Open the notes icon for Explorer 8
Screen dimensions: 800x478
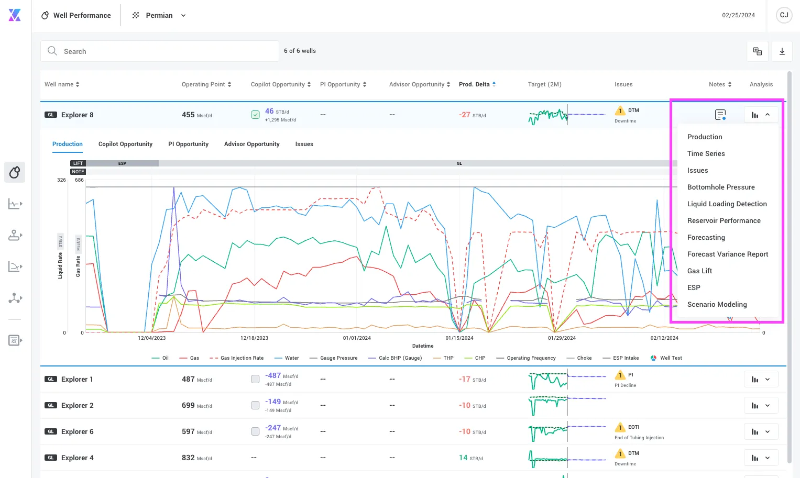click(720, 115)
